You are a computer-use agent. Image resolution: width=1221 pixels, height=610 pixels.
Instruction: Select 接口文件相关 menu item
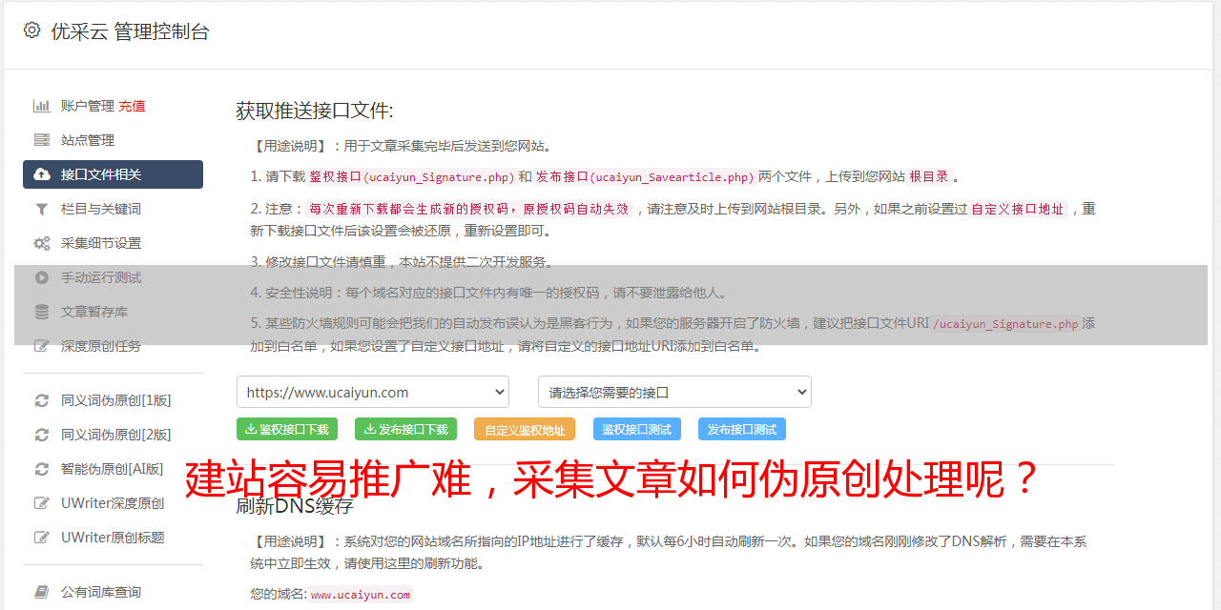tap(113, 174)
